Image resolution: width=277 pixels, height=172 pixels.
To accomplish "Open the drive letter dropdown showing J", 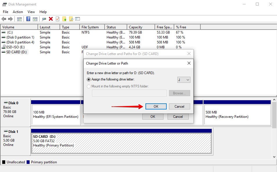I will (184, 79).
